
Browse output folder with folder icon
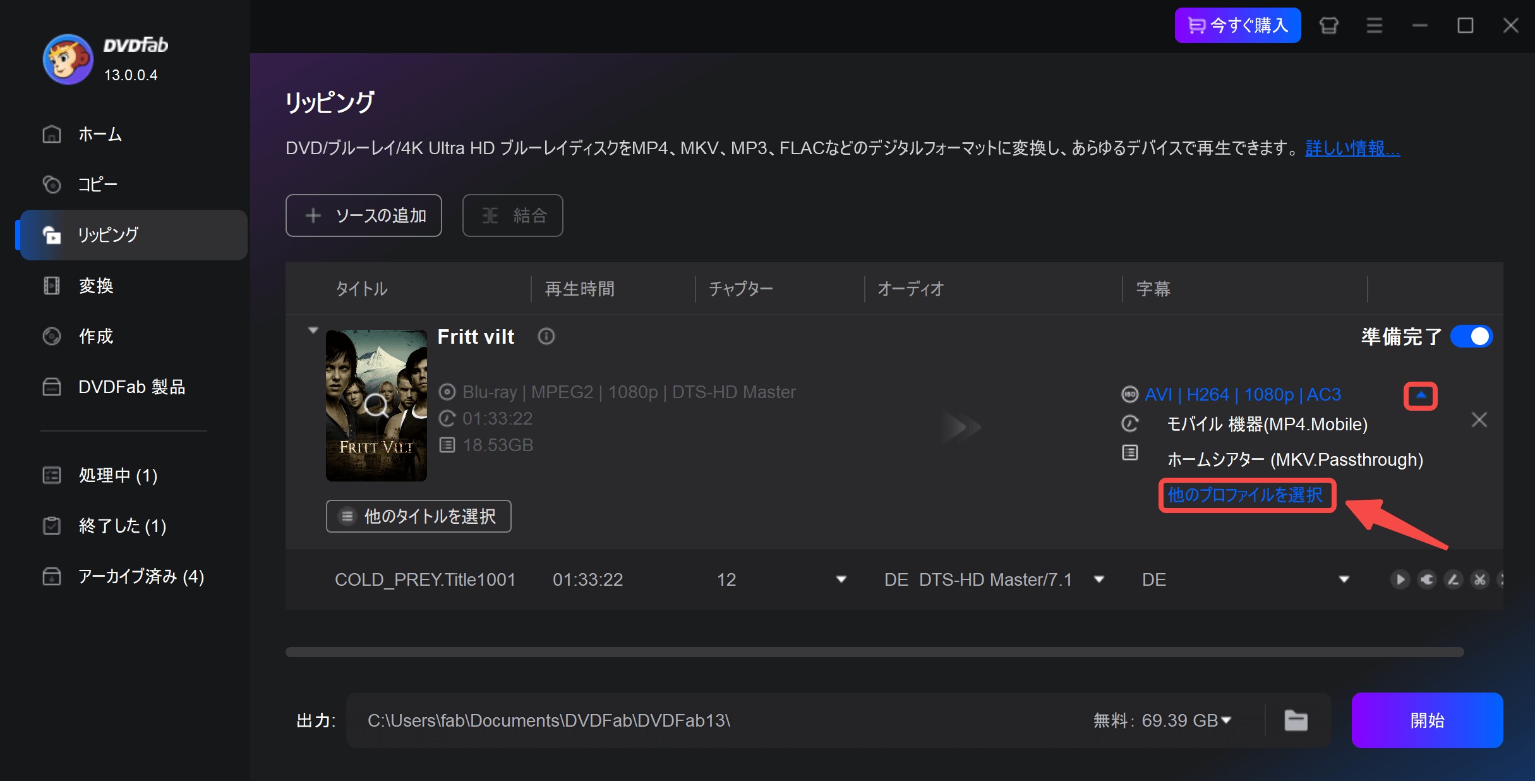1296,720
